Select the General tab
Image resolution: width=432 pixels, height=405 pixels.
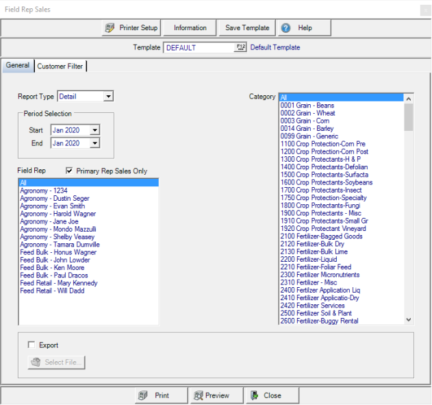pyautogui.click(x=18, y=66)
